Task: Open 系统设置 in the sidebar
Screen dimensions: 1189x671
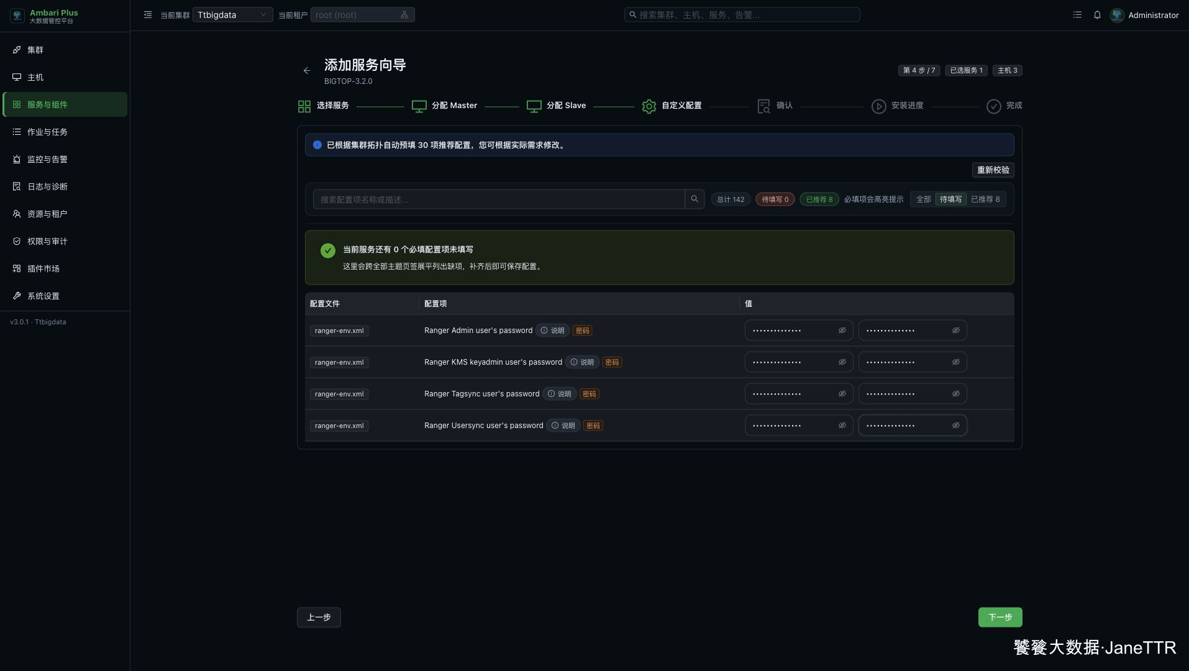Action: pos(65,296)
